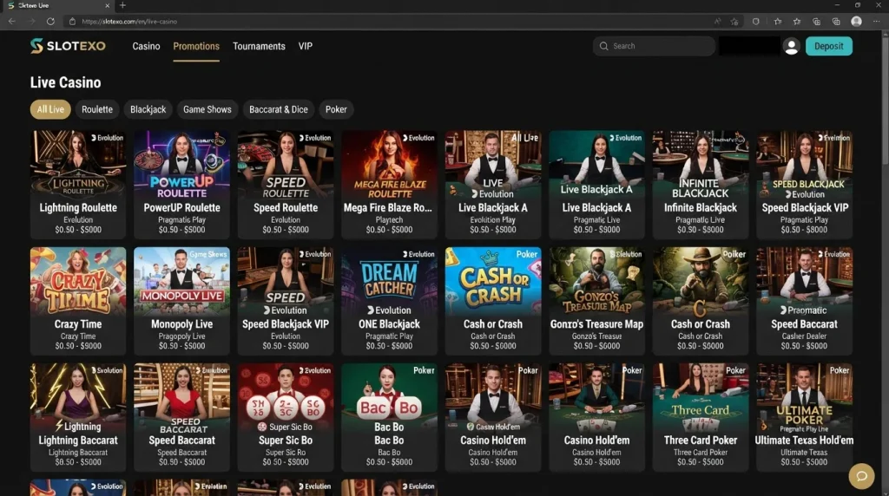The width and height of the screenshot is (889, 496).
Task: Launch Speed Roulette game
Action: click(x=286, y=185)
